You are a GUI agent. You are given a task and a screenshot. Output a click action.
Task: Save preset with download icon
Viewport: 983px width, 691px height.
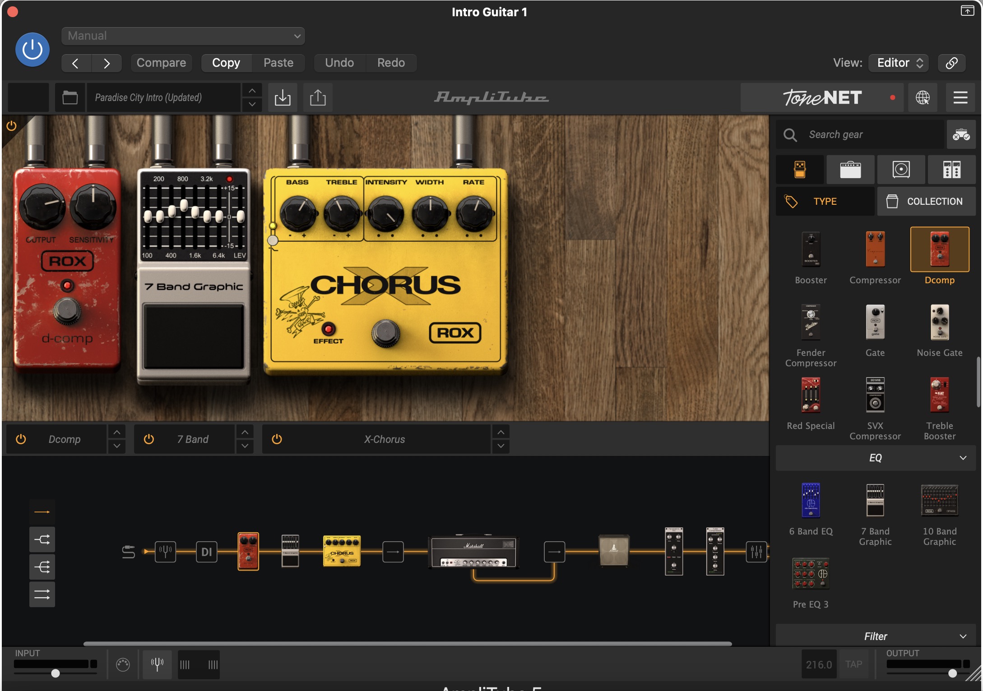click(x=283, y=97)
